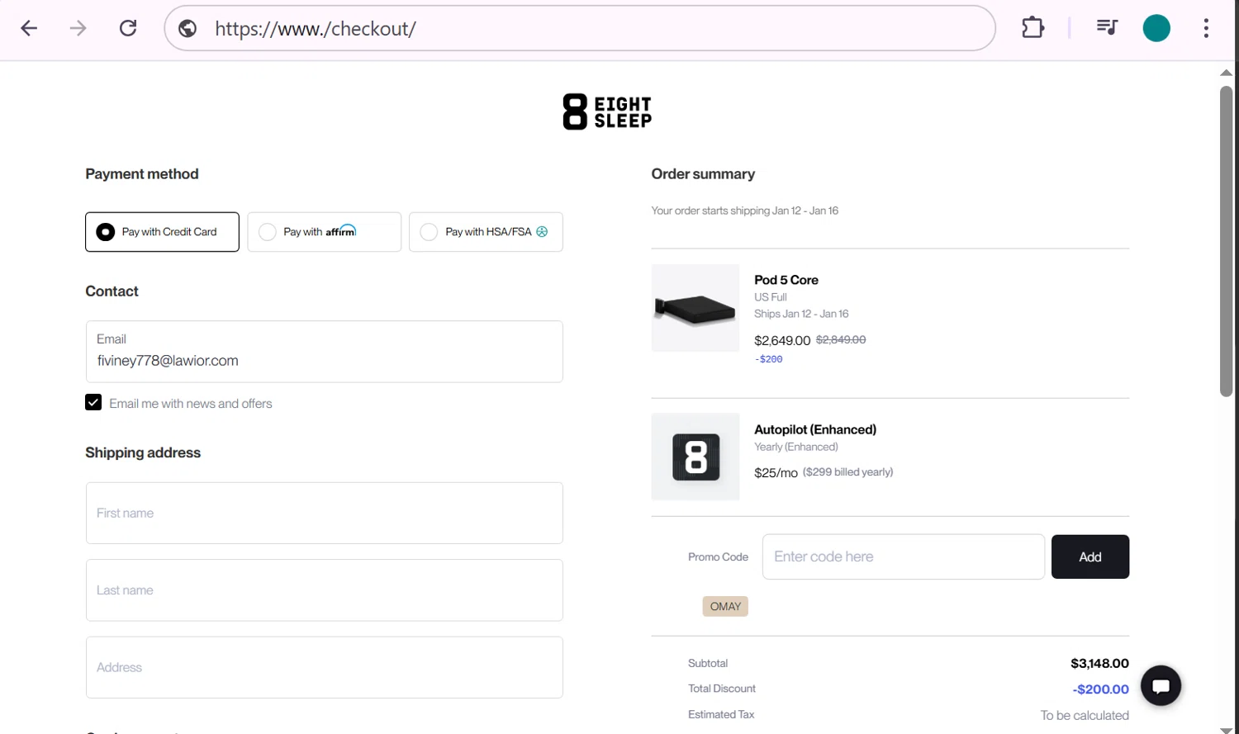Click the US Full size text
The image size is (1239, 734).
click(771, 297)
